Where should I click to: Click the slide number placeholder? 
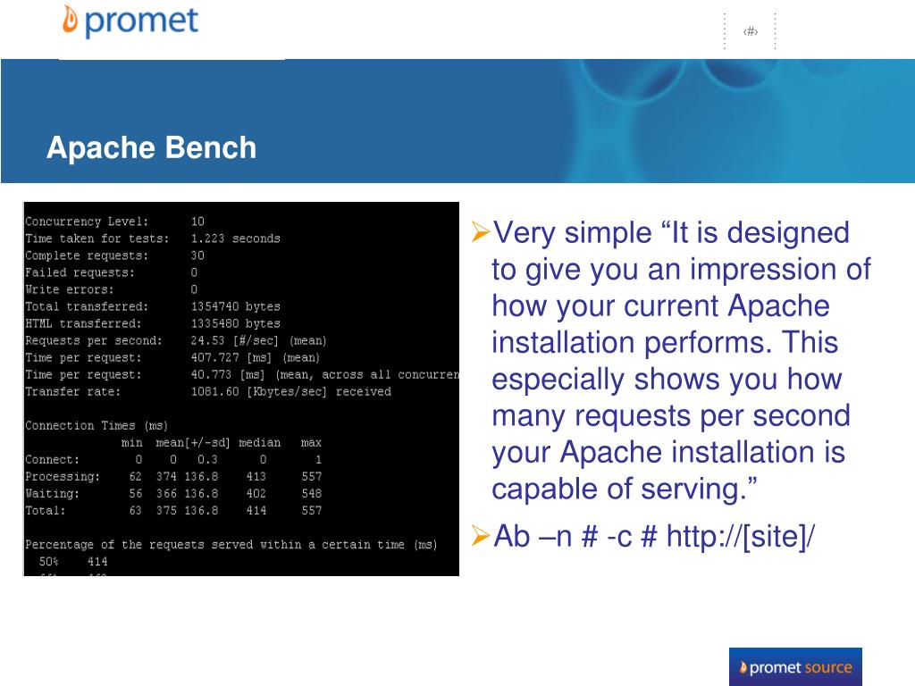751,31
